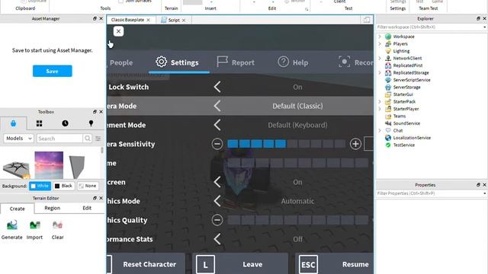Select SoundService in Explorer
The width and height of the screenshot is (488, 274).
(x=406, y=123)
